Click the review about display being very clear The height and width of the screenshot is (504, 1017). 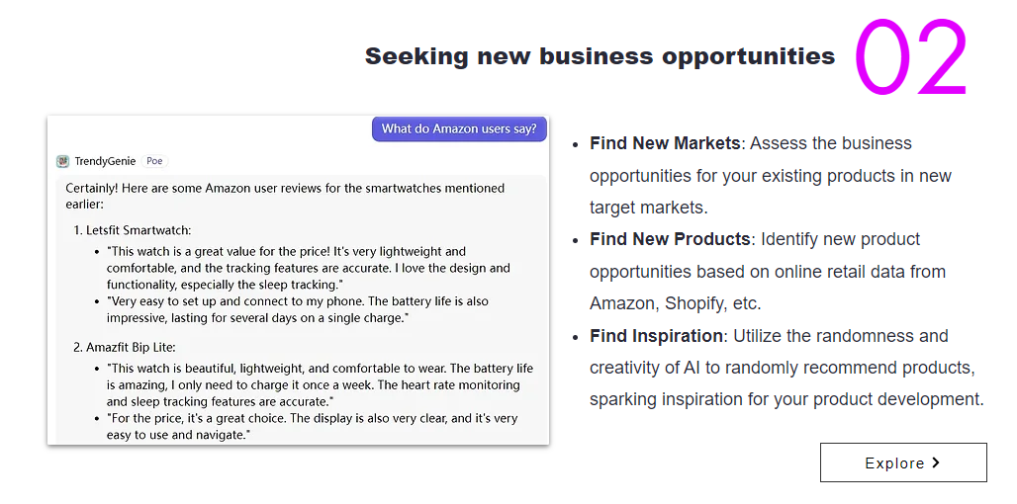(x=312, y=426)
